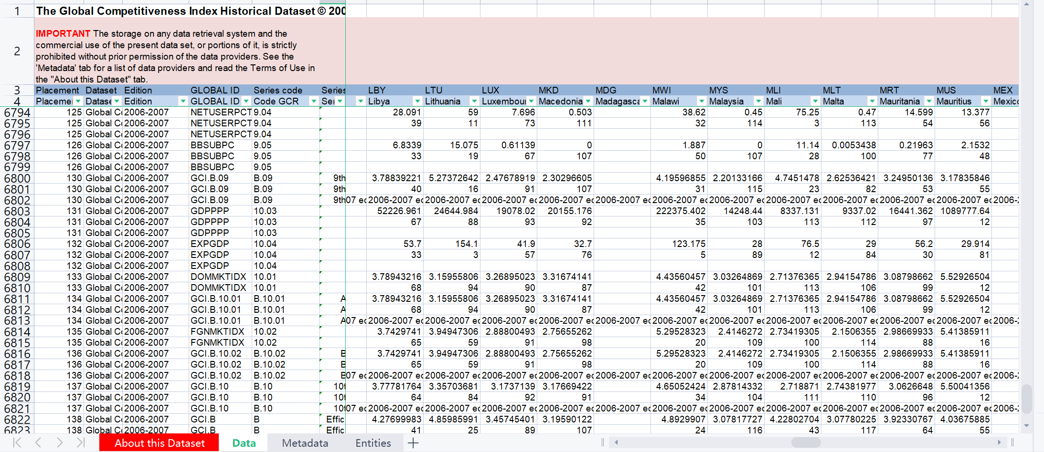Open the Mali column filter dropdown
Screen dimensions: 1044x452
[815, 101]
